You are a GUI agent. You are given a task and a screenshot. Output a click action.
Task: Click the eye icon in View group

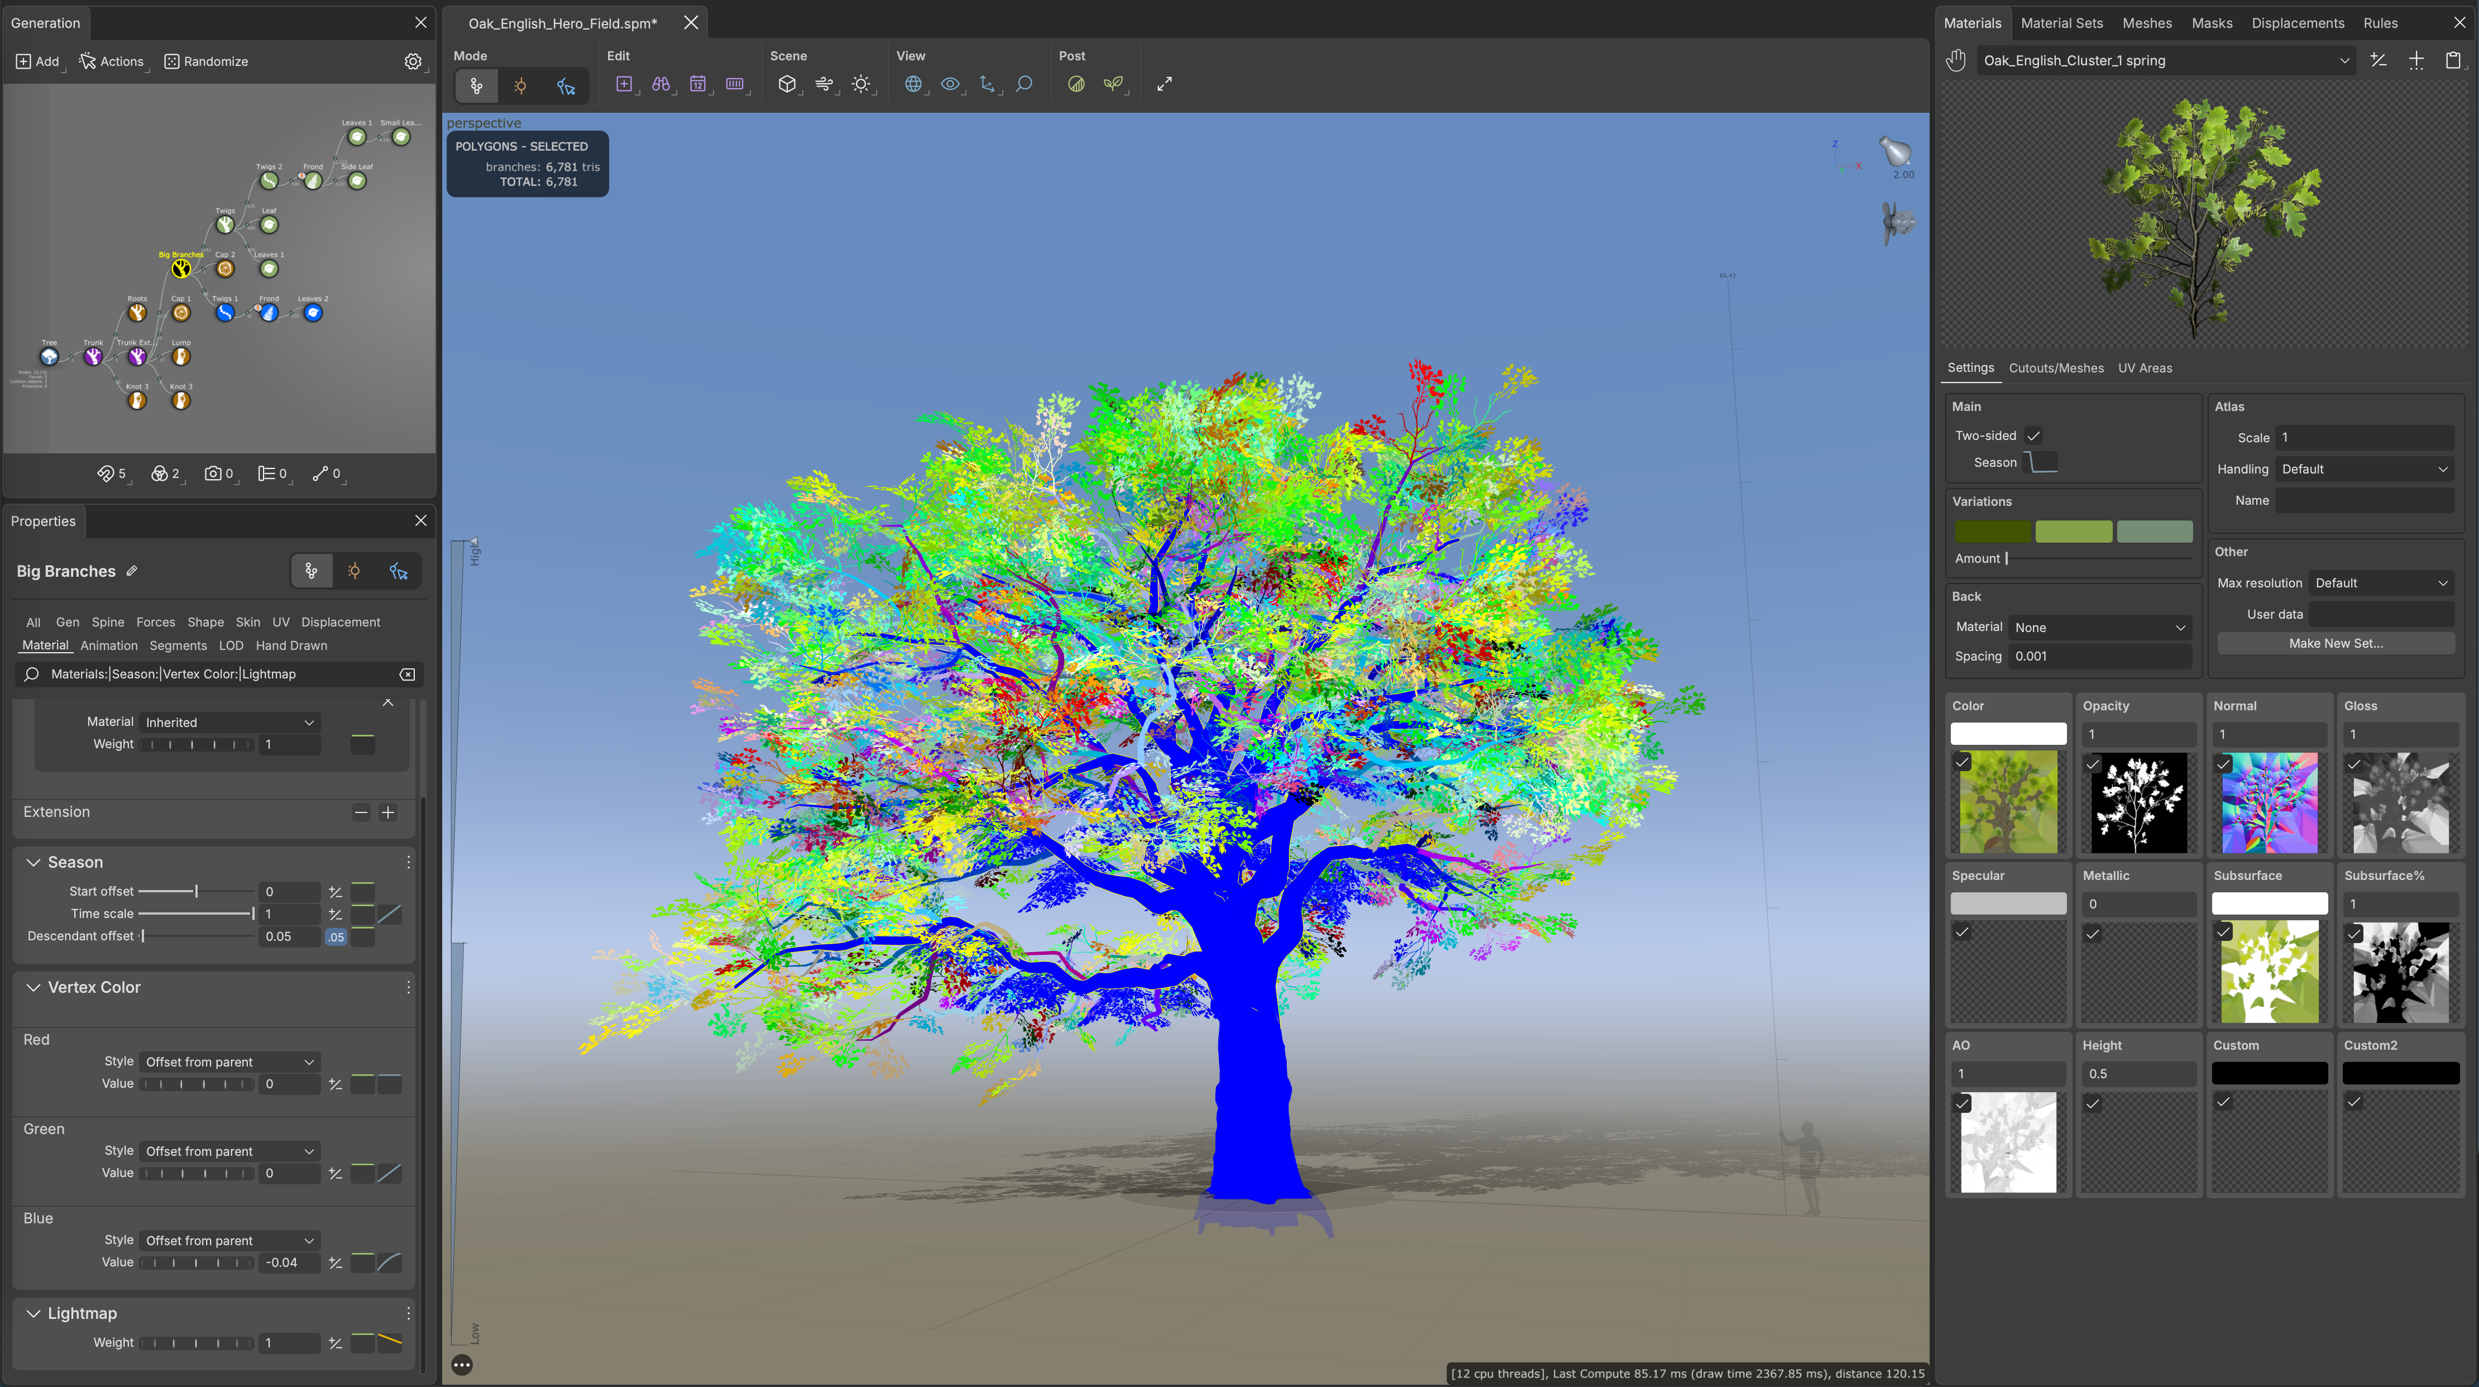point(950,84)
